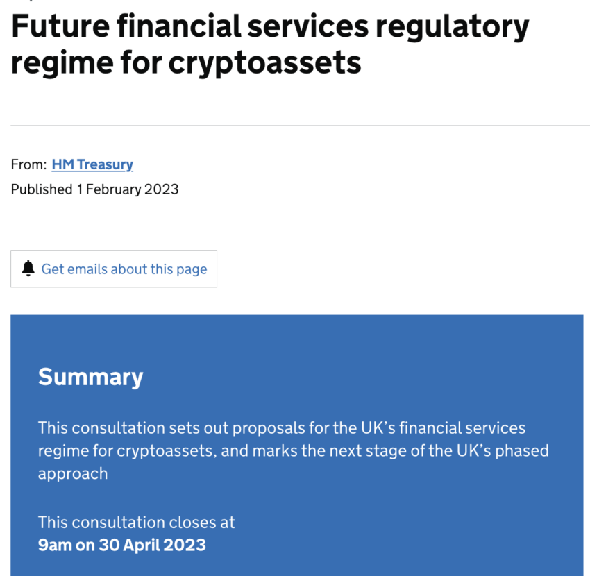Click the 'This consultation closes at' text
This screenshot has height=576, width=590.
(137, 522)
